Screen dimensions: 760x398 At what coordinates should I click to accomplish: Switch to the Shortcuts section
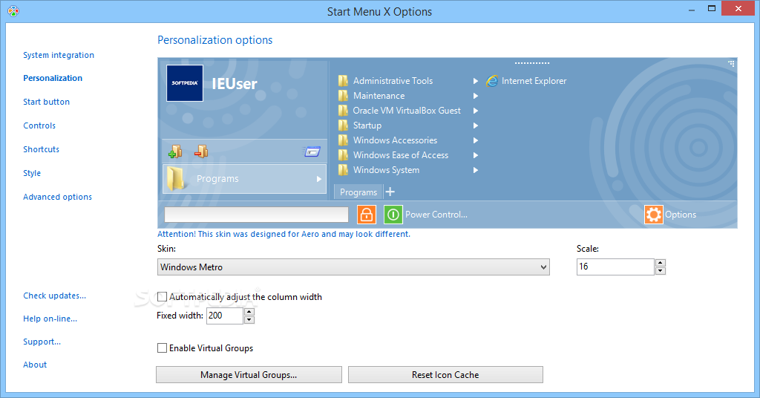(42, 149)
